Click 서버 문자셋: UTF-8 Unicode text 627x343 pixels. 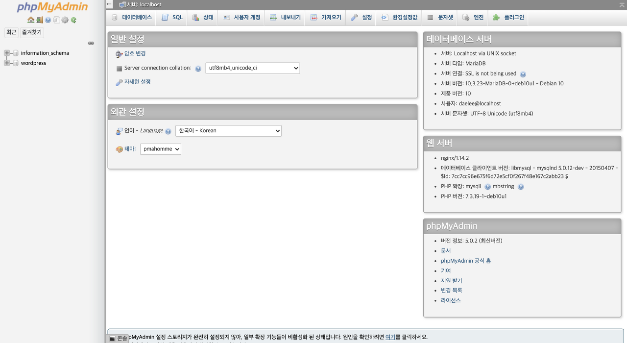487,114
